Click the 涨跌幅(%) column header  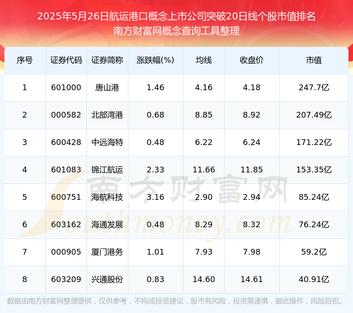(x=155, y=60)
